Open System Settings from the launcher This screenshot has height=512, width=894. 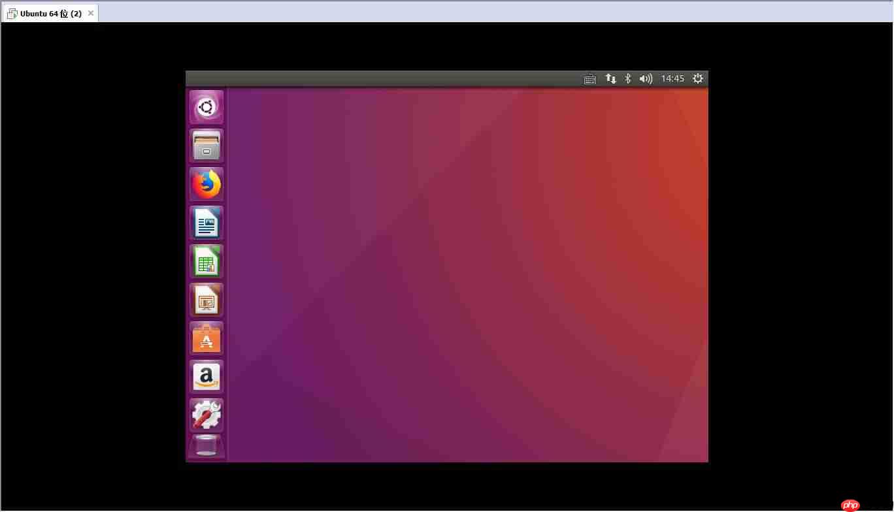pyautogui.click(x=207, y=415)
